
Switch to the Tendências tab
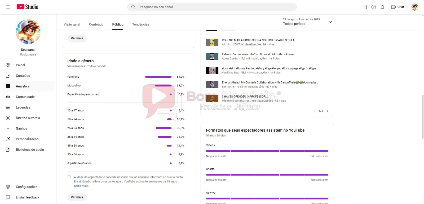tap(141, 24)
